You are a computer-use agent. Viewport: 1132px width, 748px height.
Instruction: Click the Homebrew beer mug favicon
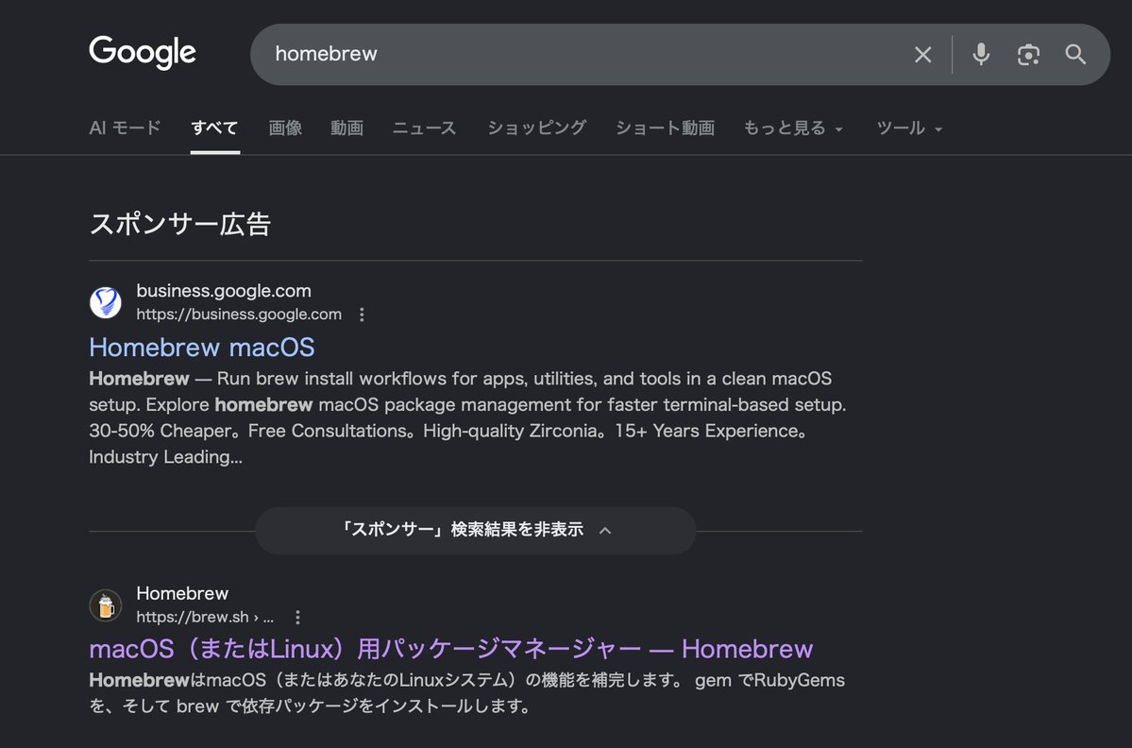[106, 605]
